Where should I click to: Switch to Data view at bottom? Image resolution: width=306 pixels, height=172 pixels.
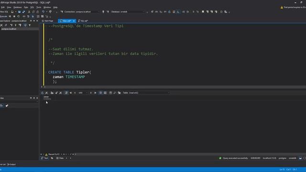(60, 158)
